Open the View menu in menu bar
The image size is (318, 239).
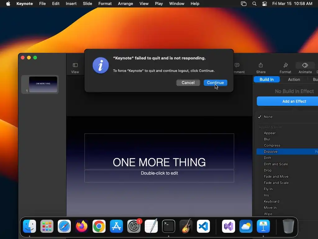coord(144,4)
